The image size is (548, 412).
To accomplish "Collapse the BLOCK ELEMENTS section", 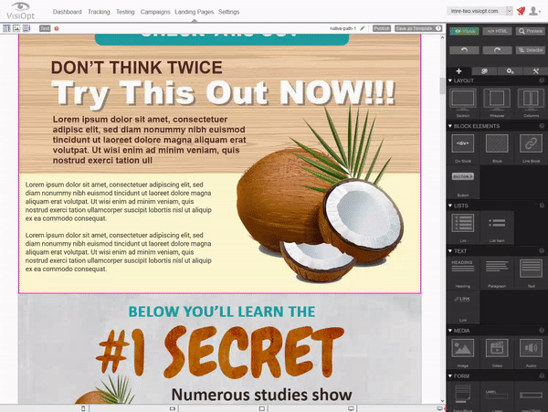I will (x=451, y=125).
